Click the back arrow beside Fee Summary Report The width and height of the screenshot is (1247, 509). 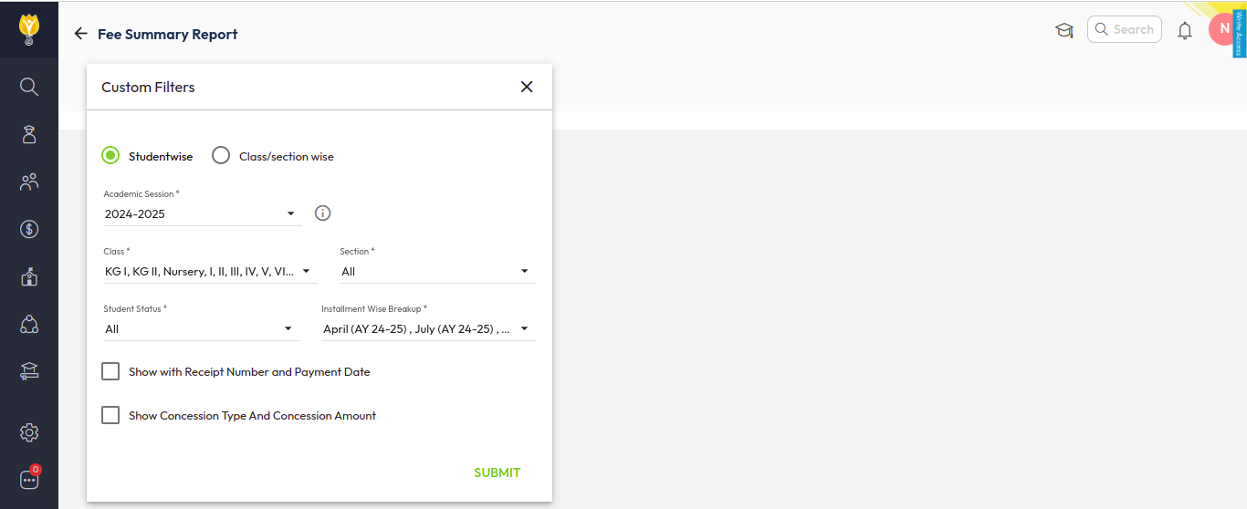(x=80, y=34)
